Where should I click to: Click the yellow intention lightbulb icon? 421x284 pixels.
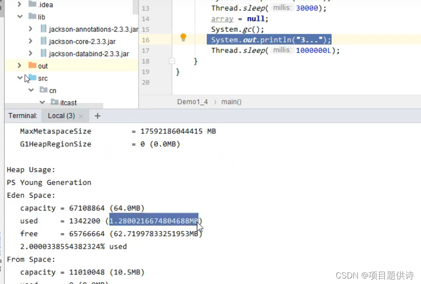[x=183, y=37]
